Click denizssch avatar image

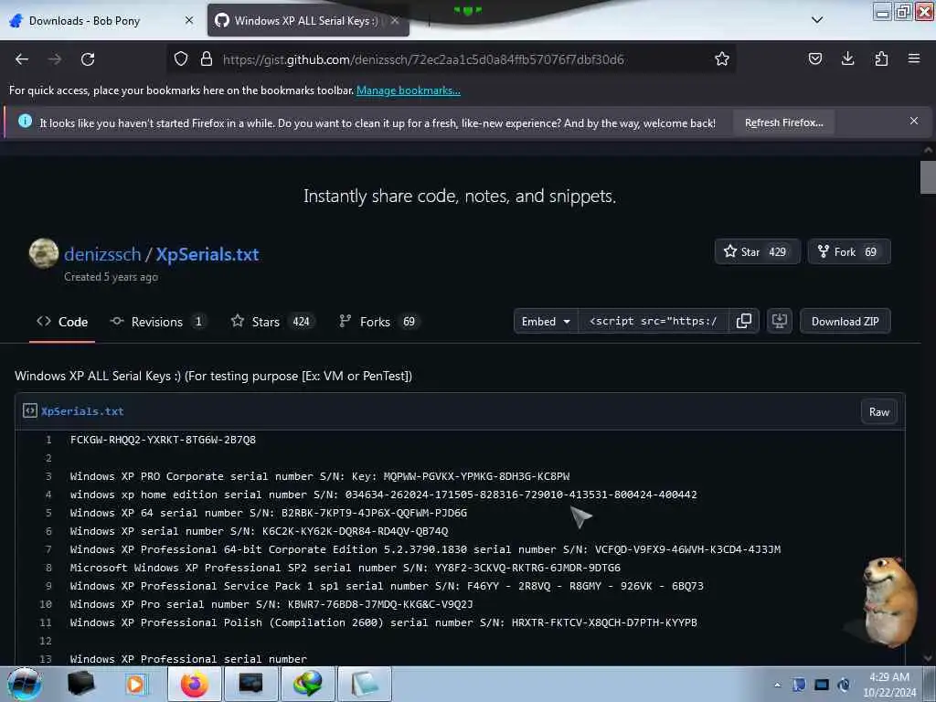(44, 253)
